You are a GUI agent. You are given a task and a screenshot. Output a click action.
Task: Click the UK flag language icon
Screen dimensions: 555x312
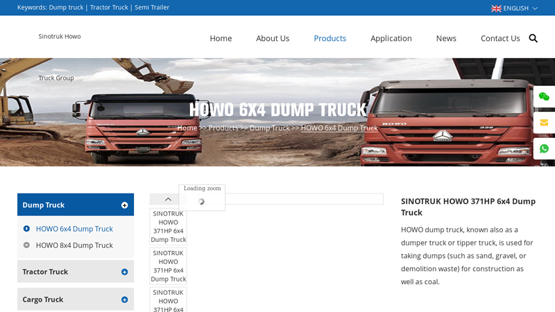496,8
